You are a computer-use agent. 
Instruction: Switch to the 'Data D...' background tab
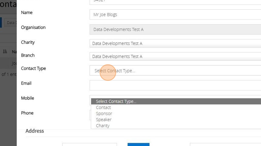11,23
